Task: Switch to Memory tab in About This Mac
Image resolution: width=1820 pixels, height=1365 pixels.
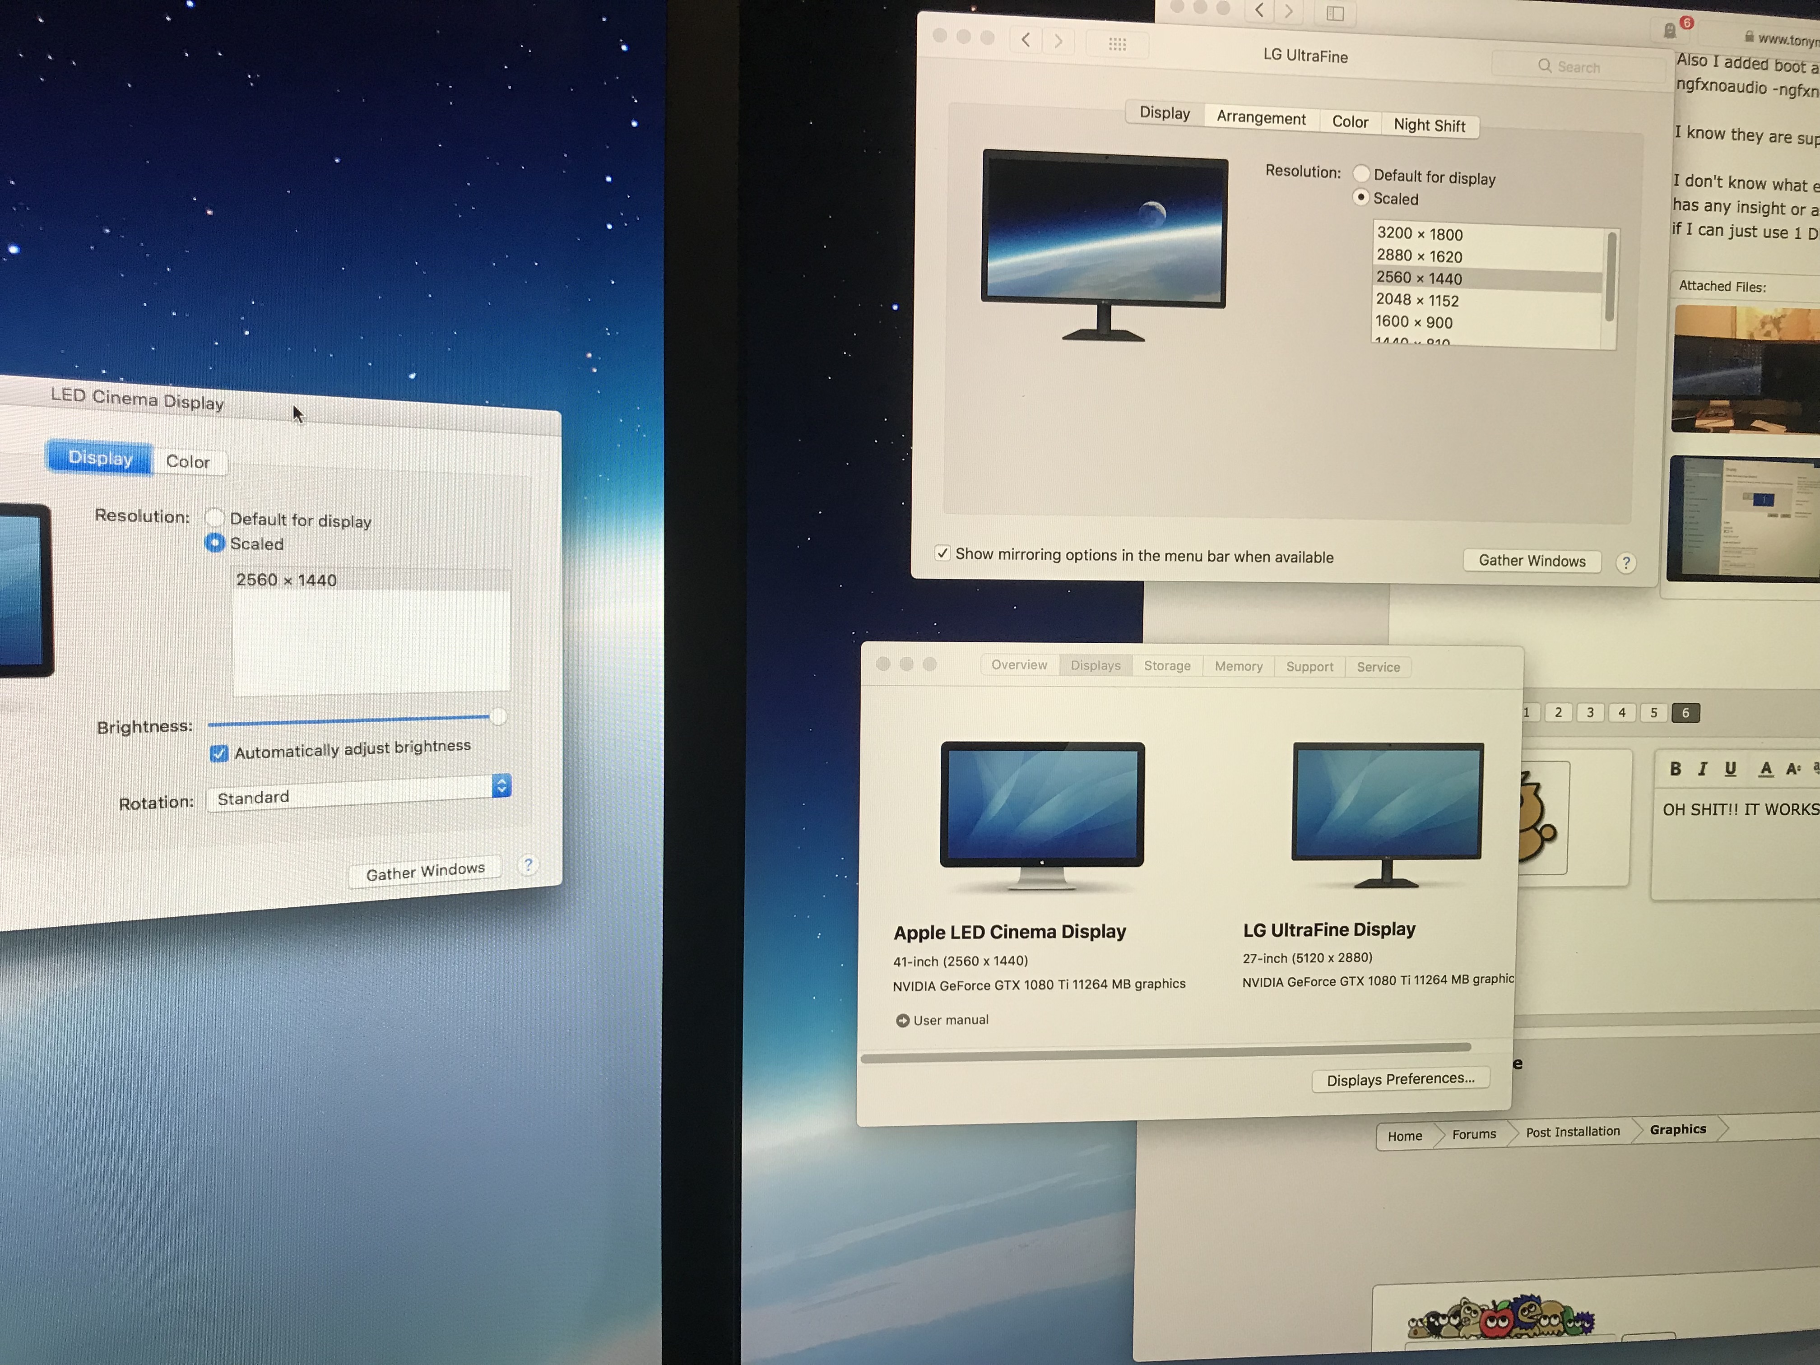Action: pos(1238,666)
